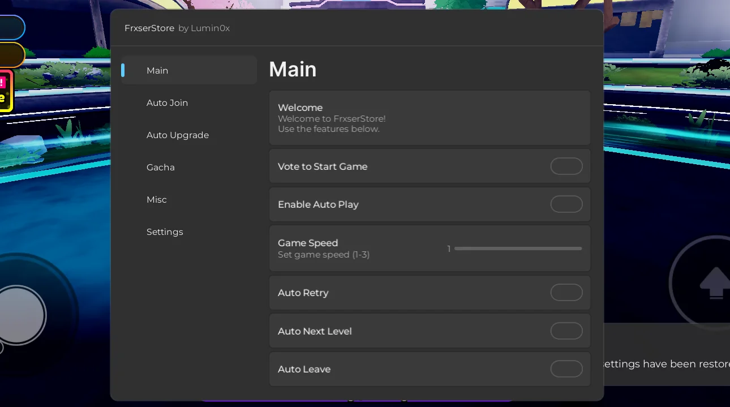Click the 'Auto Next Level' label text

[x=315, y=331]
